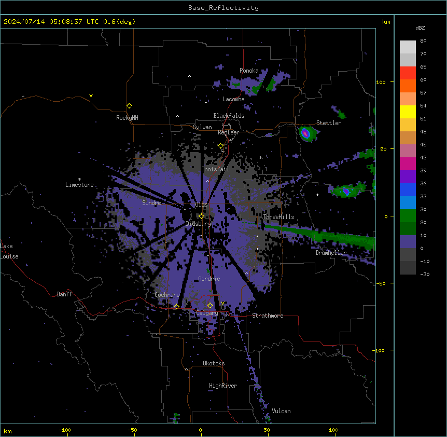Click the storm cell core near Stettler
Image resolution: width=447 pixels, height=437 pixels.
[x=305, y=133]
